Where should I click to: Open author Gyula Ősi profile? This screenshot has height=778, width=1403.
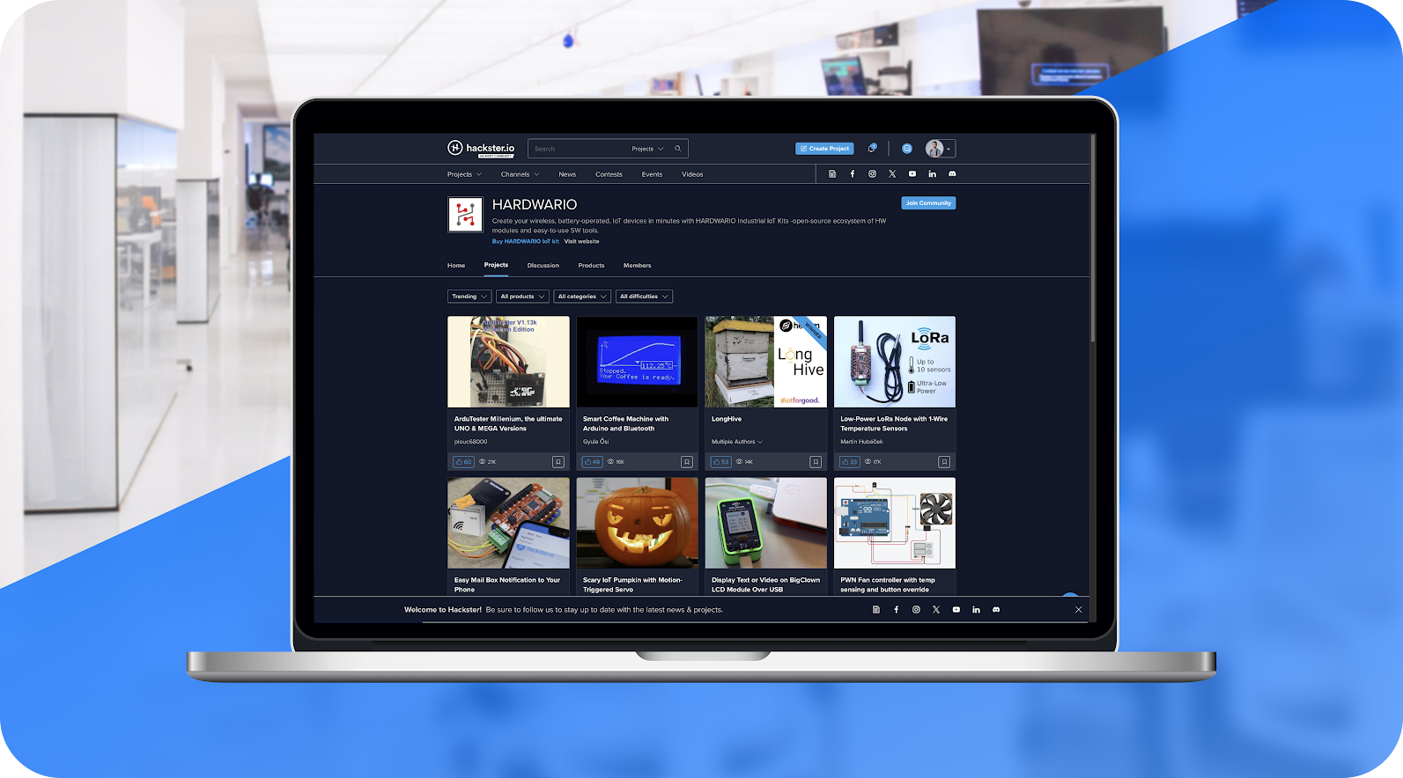595,442
